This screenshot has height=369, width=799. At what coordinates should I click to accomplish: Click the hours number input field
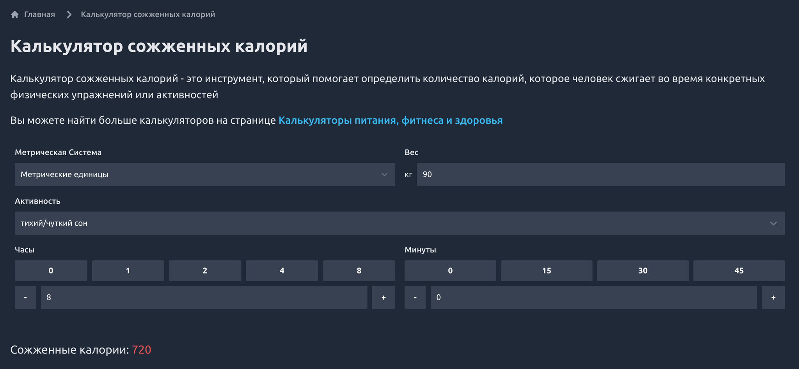point(204,298)
